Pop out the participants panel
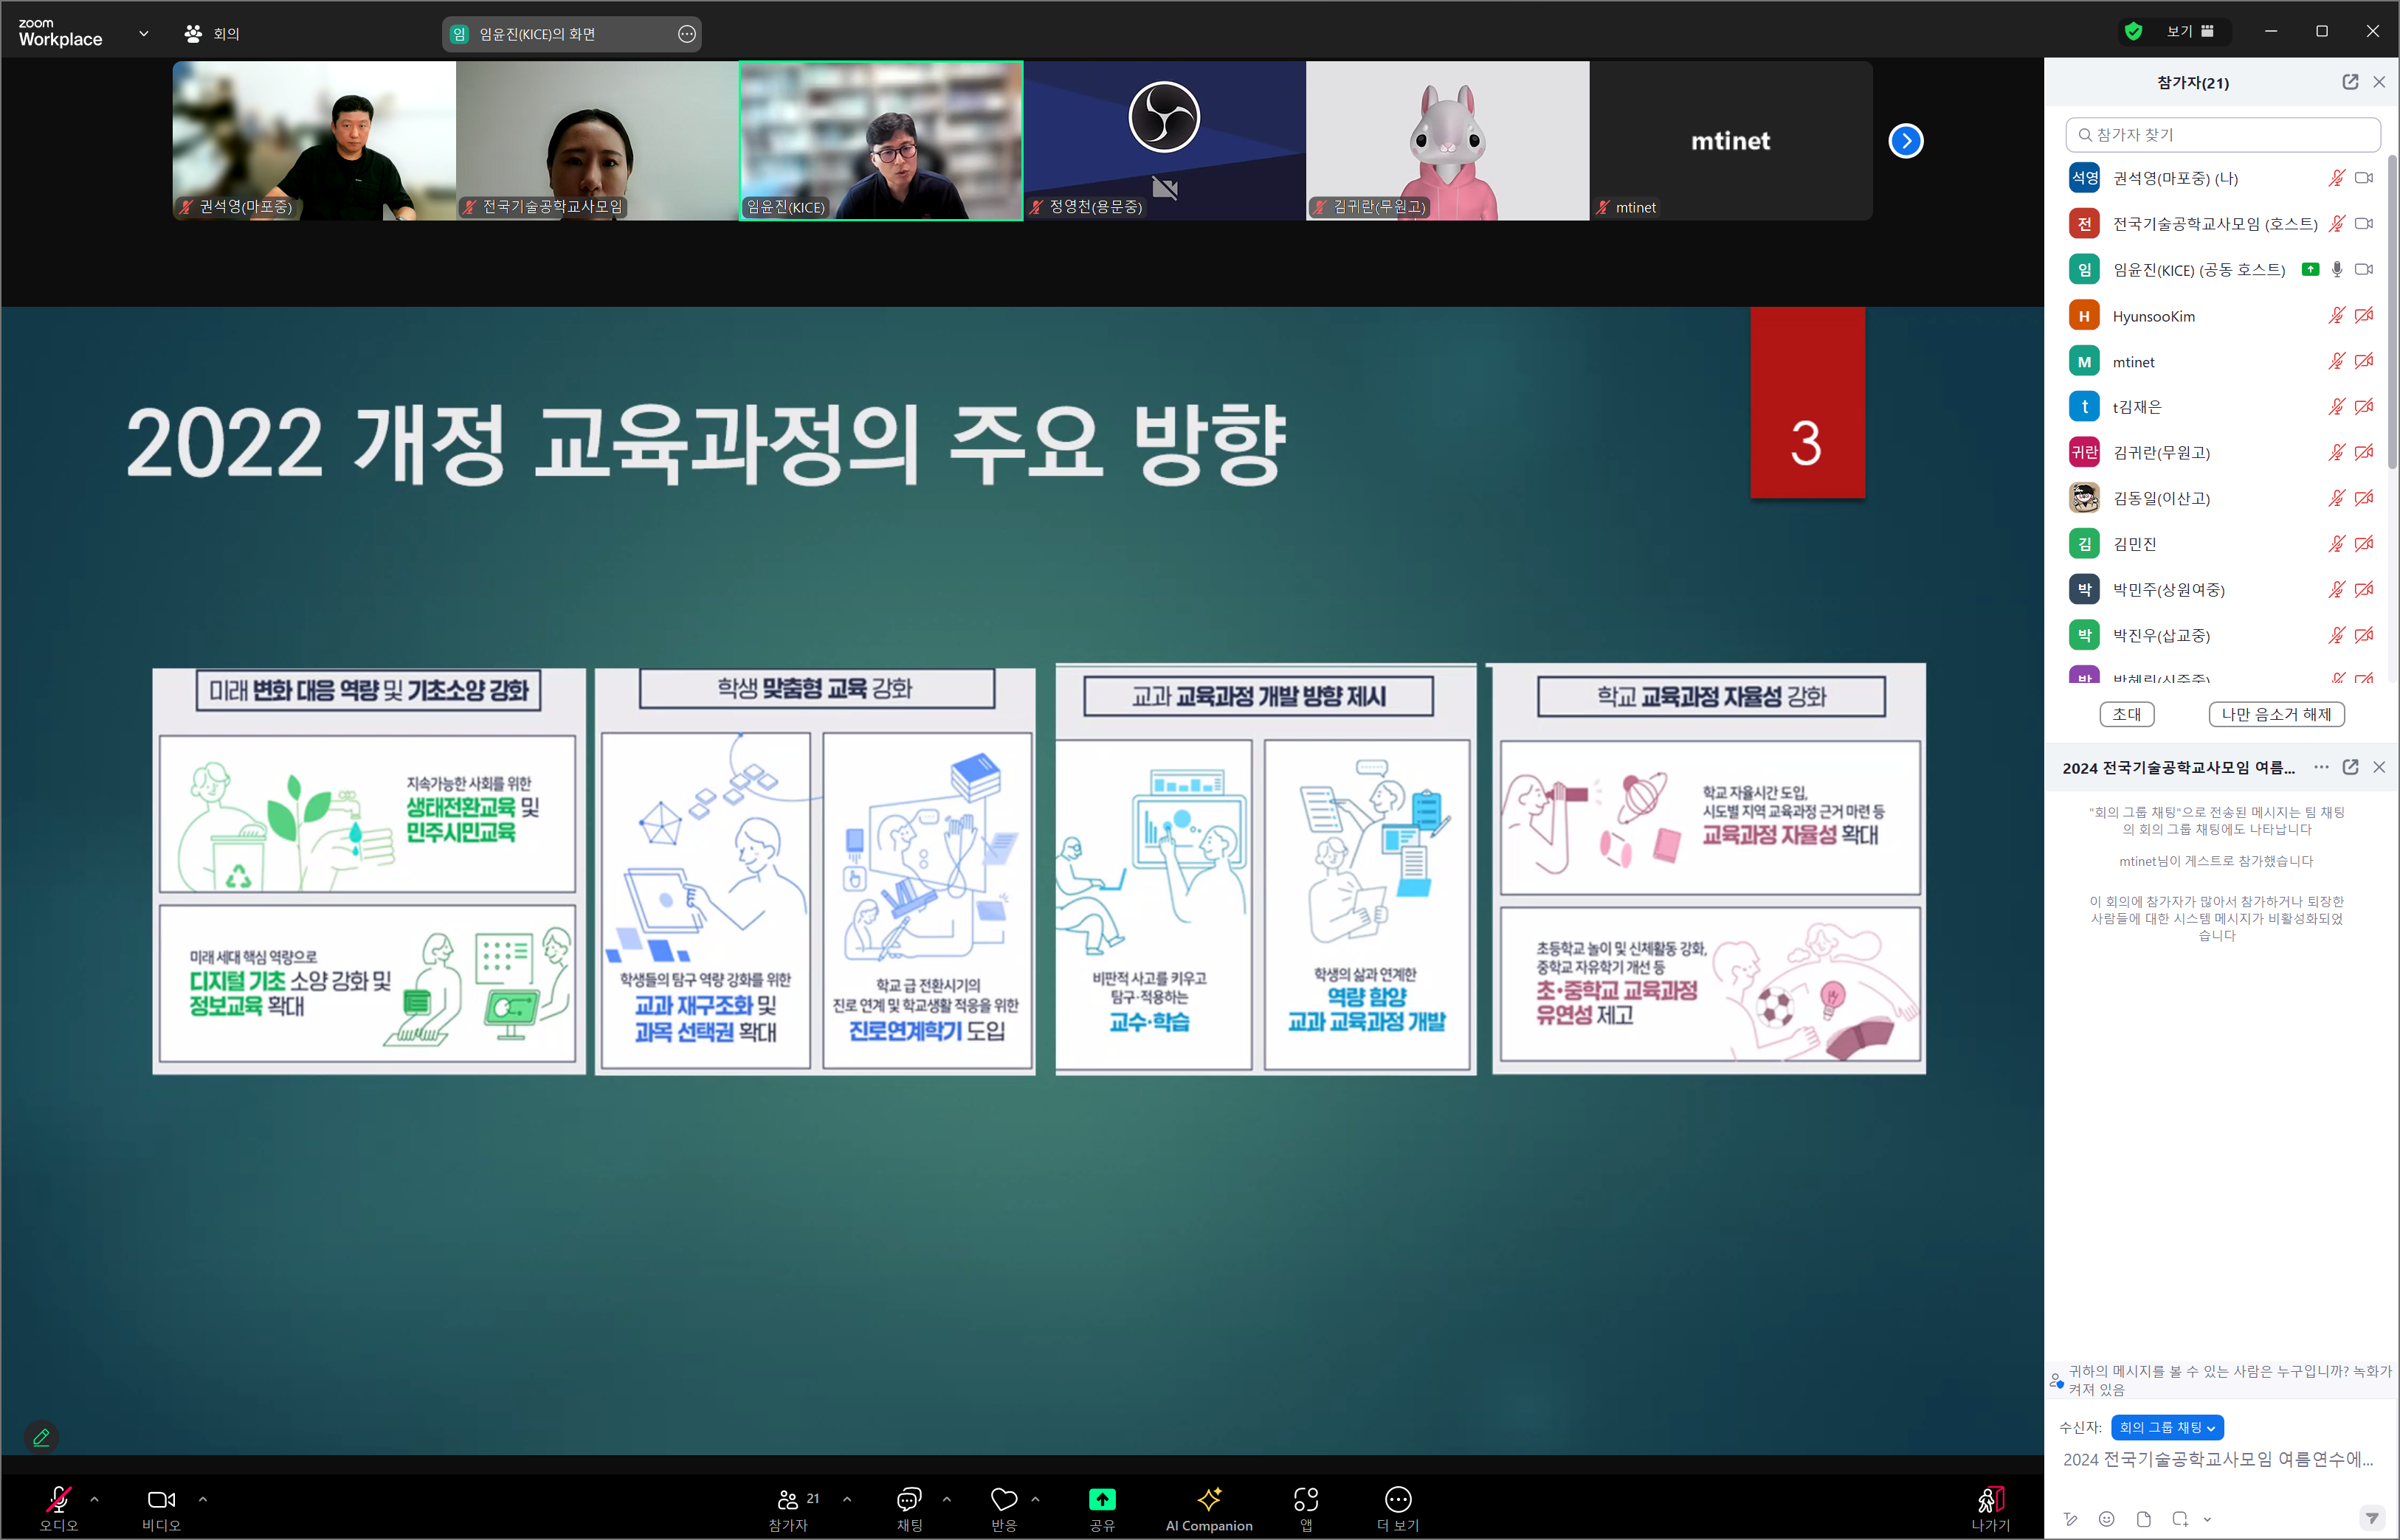 point(2350,82)
